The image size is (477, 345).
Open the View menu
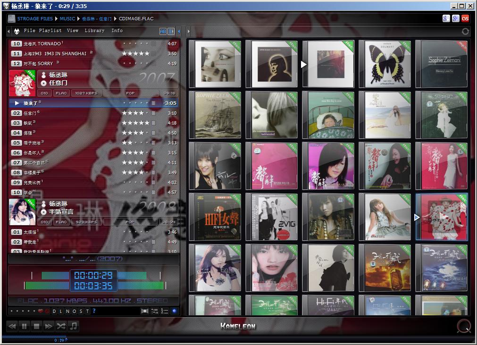73,30
